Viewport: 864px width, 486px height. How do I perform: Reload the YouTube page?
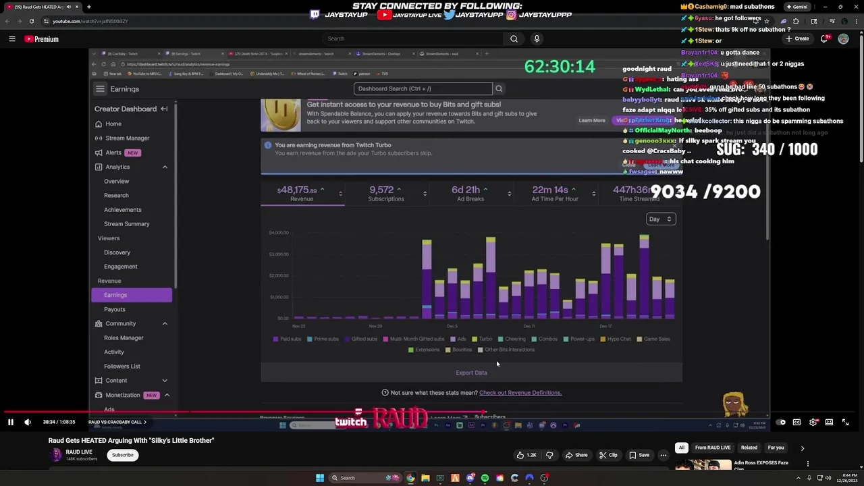pyautogui.click(x=32, y=21)
